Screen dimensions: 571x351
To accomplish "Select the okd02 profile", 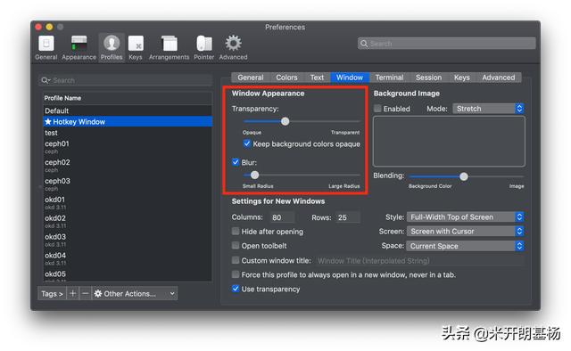I will [128, 221].
